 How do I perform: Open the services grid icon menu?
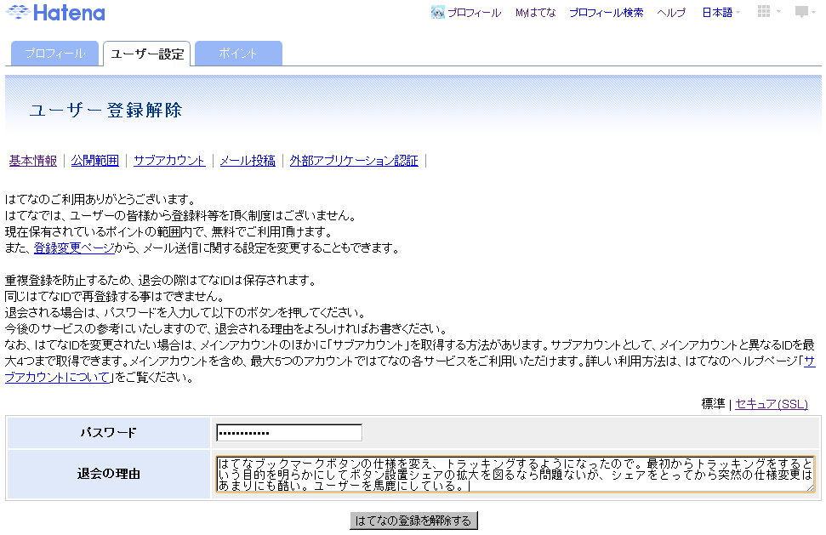[763, 12]
